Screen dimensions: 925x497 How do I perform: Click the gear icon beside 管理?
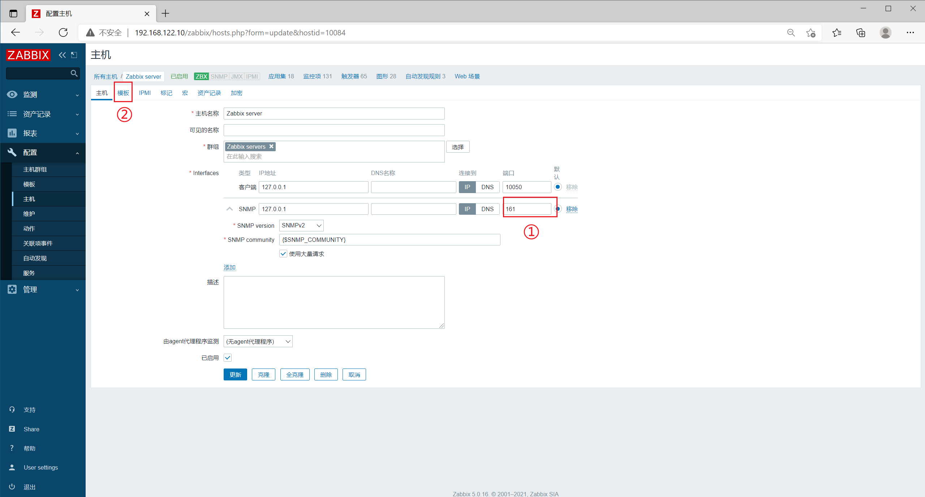tap(12, 289)
